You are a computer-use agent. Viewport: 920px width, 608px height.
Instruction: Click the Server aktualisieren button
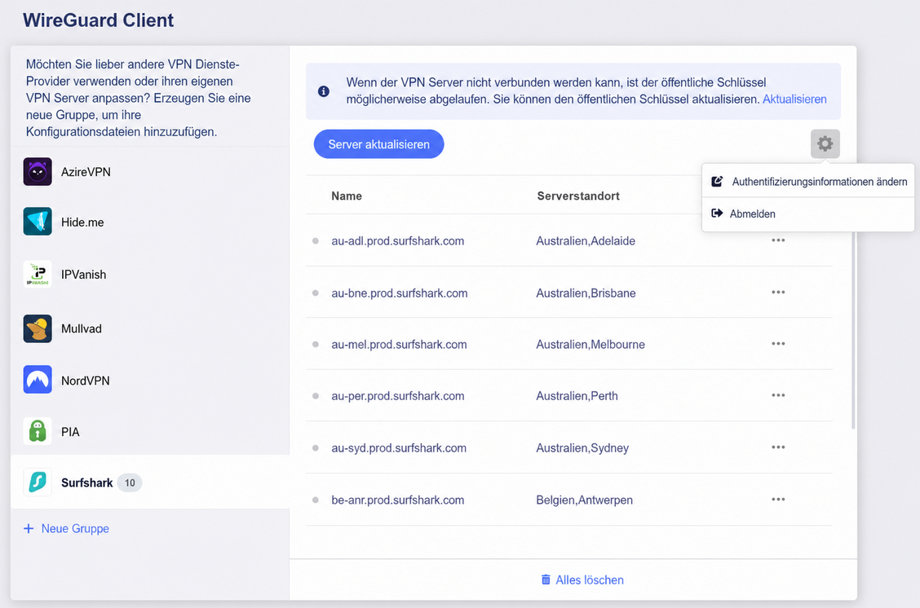(x=378, y=144)
